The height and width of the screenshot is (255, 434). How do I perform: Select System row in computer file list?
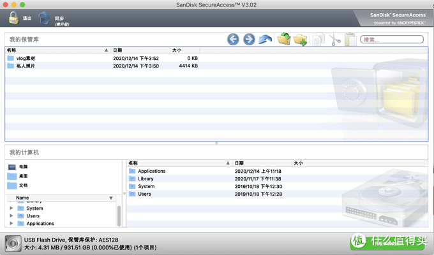[x=277, y=186]
